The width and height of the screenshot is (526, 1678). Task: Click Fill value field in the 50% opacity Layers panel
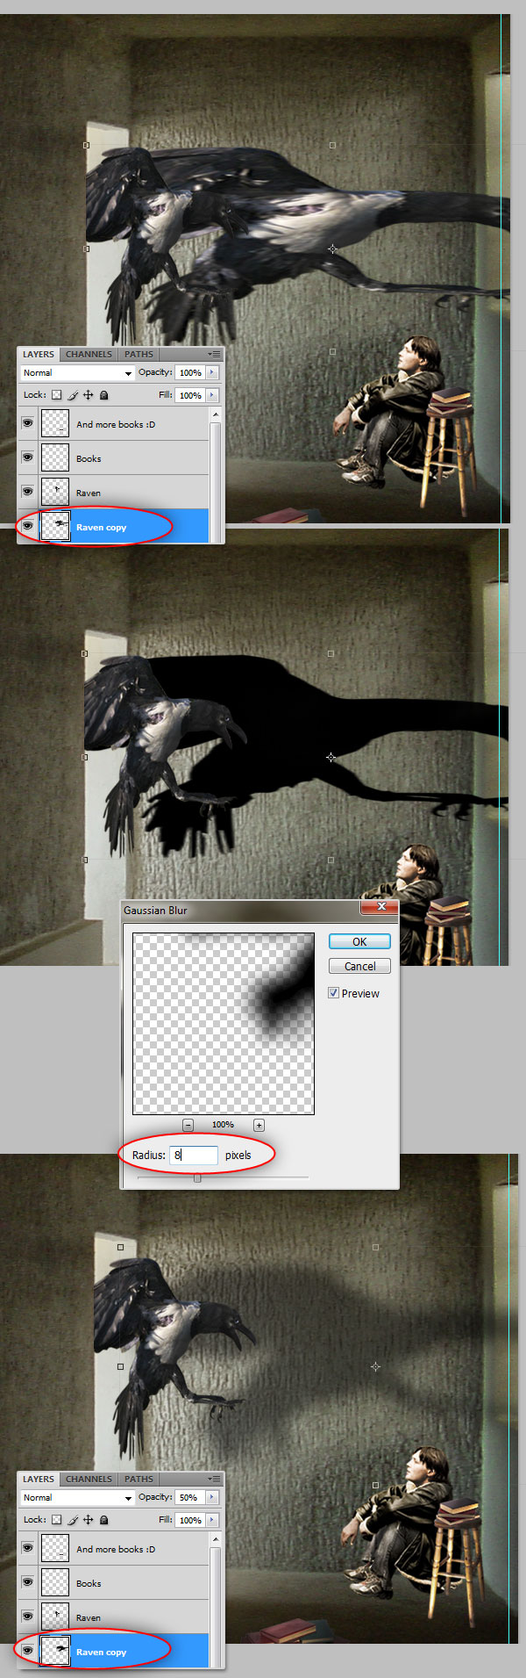click(x=190, y=1521)
